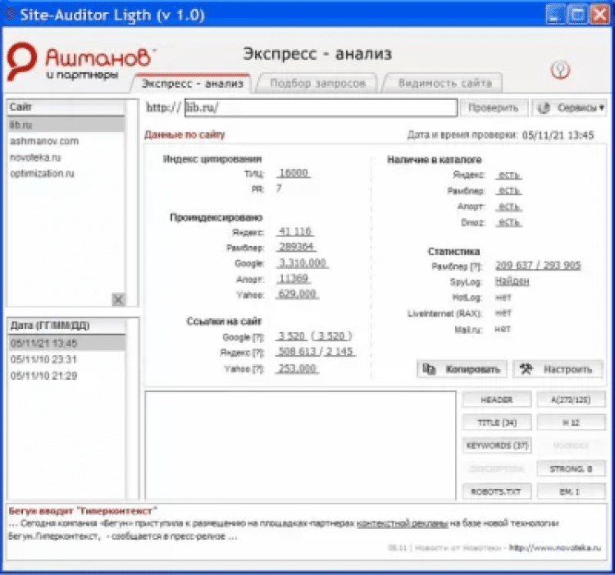Click the Дата (ГГ/ММ/ДД) column header
Viewport: 615px width, 575px height.
click(x=66, y=326)
